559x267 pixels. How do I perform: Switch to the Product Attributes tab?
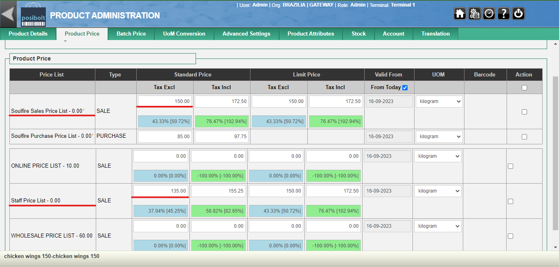pyautogui.click(x=311, y=34)
